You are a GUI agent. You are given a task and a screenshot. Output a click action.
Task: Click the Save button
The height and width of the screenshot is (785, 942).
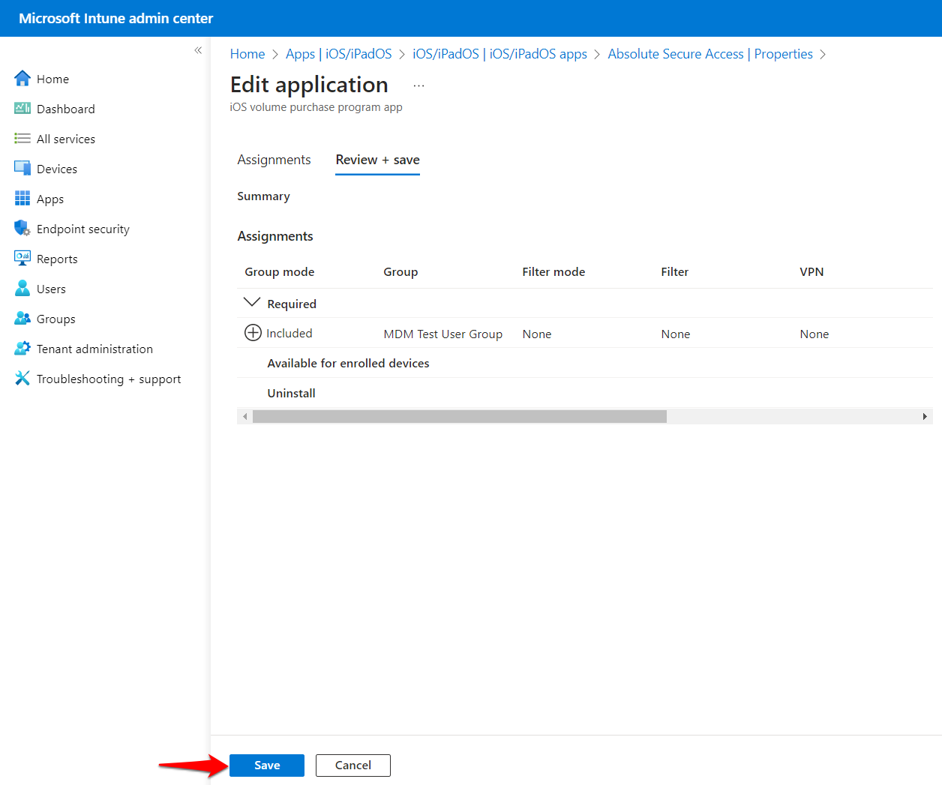click(267, 766)
